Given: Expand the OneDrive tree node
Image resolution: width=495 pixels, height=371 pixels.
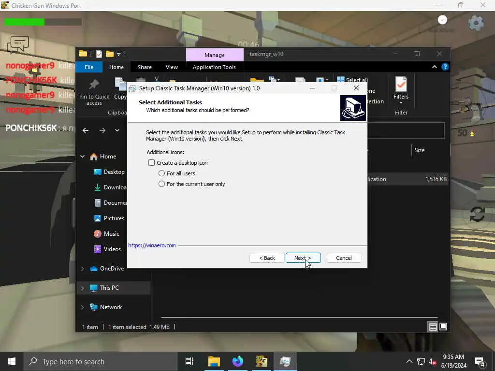Looking at the screenshot, I should point(82,269).
